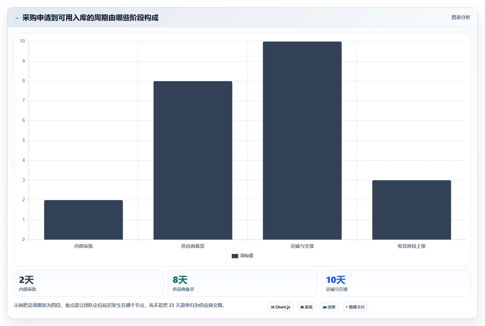
Task: Click the 内部审批 x-axis label
Action: (x=83, y=246)
